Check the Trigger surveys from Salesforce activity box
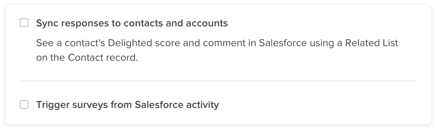The width and height of the screenshot is (437, 134). coord(24,104)
